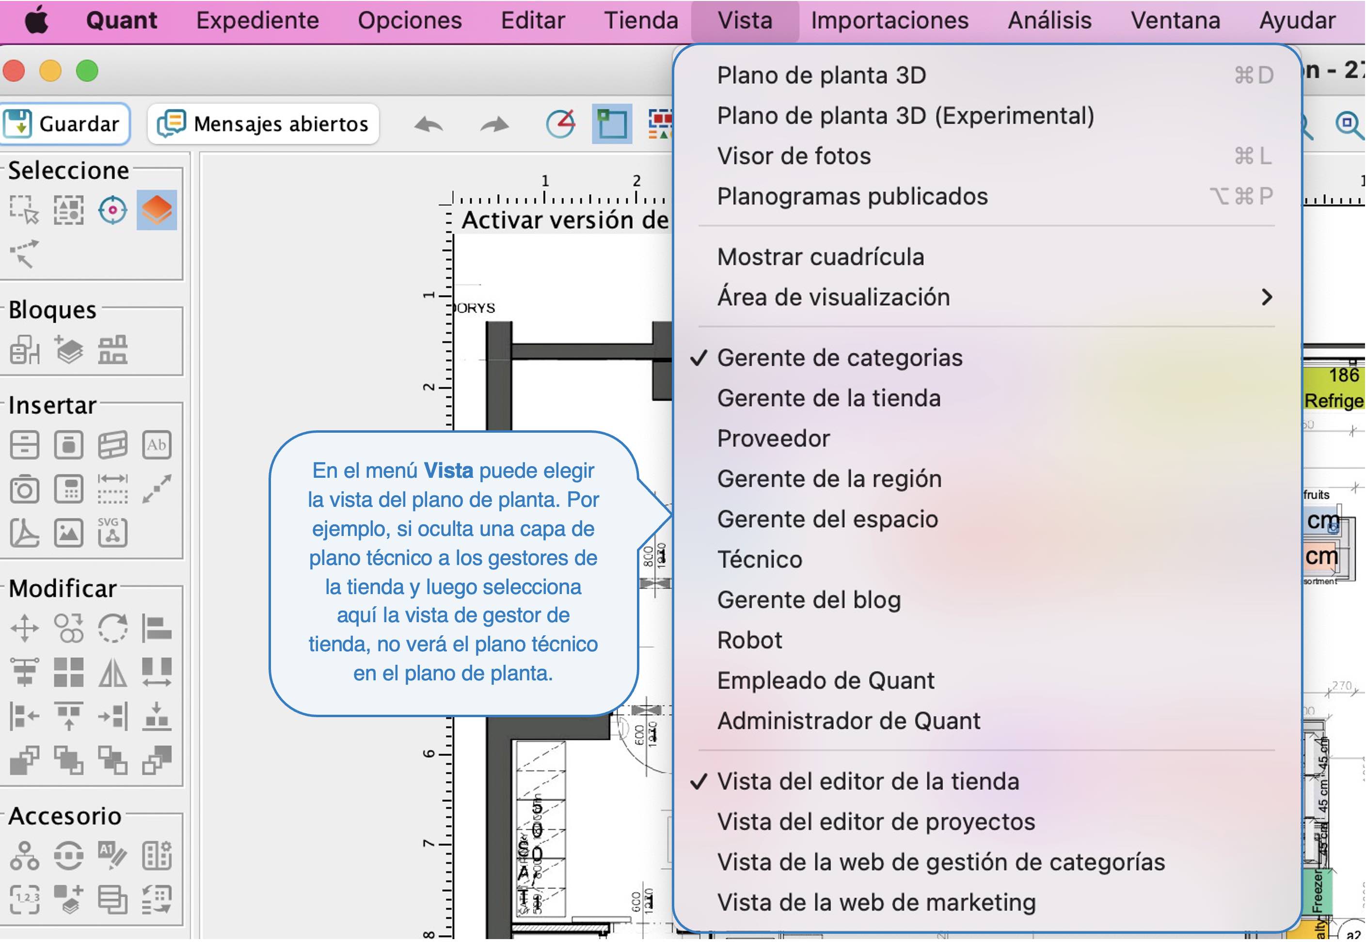1366x942 pixels.
Task: Select Técnico role
Action: (x=987, y=560)
